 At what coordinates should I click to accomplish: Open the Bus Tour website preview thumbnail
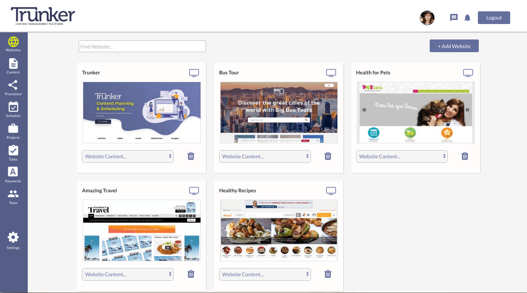point(279,112)
